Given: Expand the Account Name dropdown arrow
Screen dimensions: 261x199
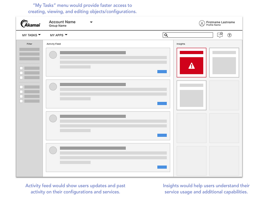Looking at the screenshot, I should pyautogui.click(x=91, y=22).
